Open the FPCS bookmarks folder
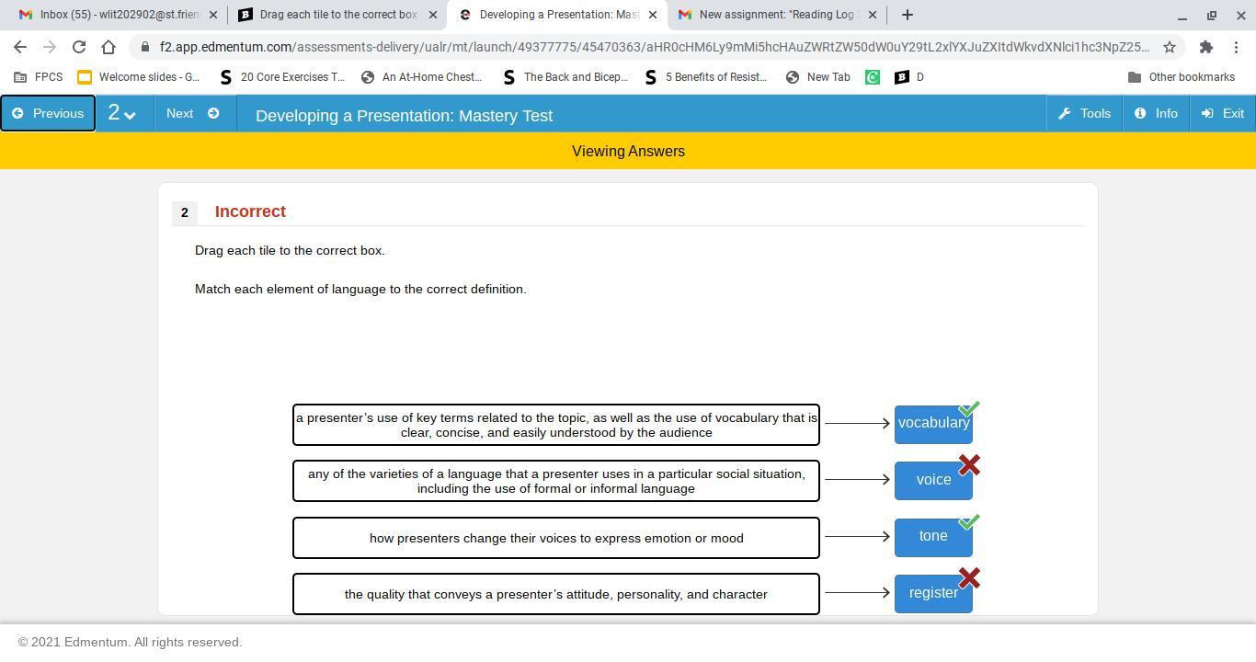Image resolution: width=1256 pixels, height=662 pixels. [39, 77]
